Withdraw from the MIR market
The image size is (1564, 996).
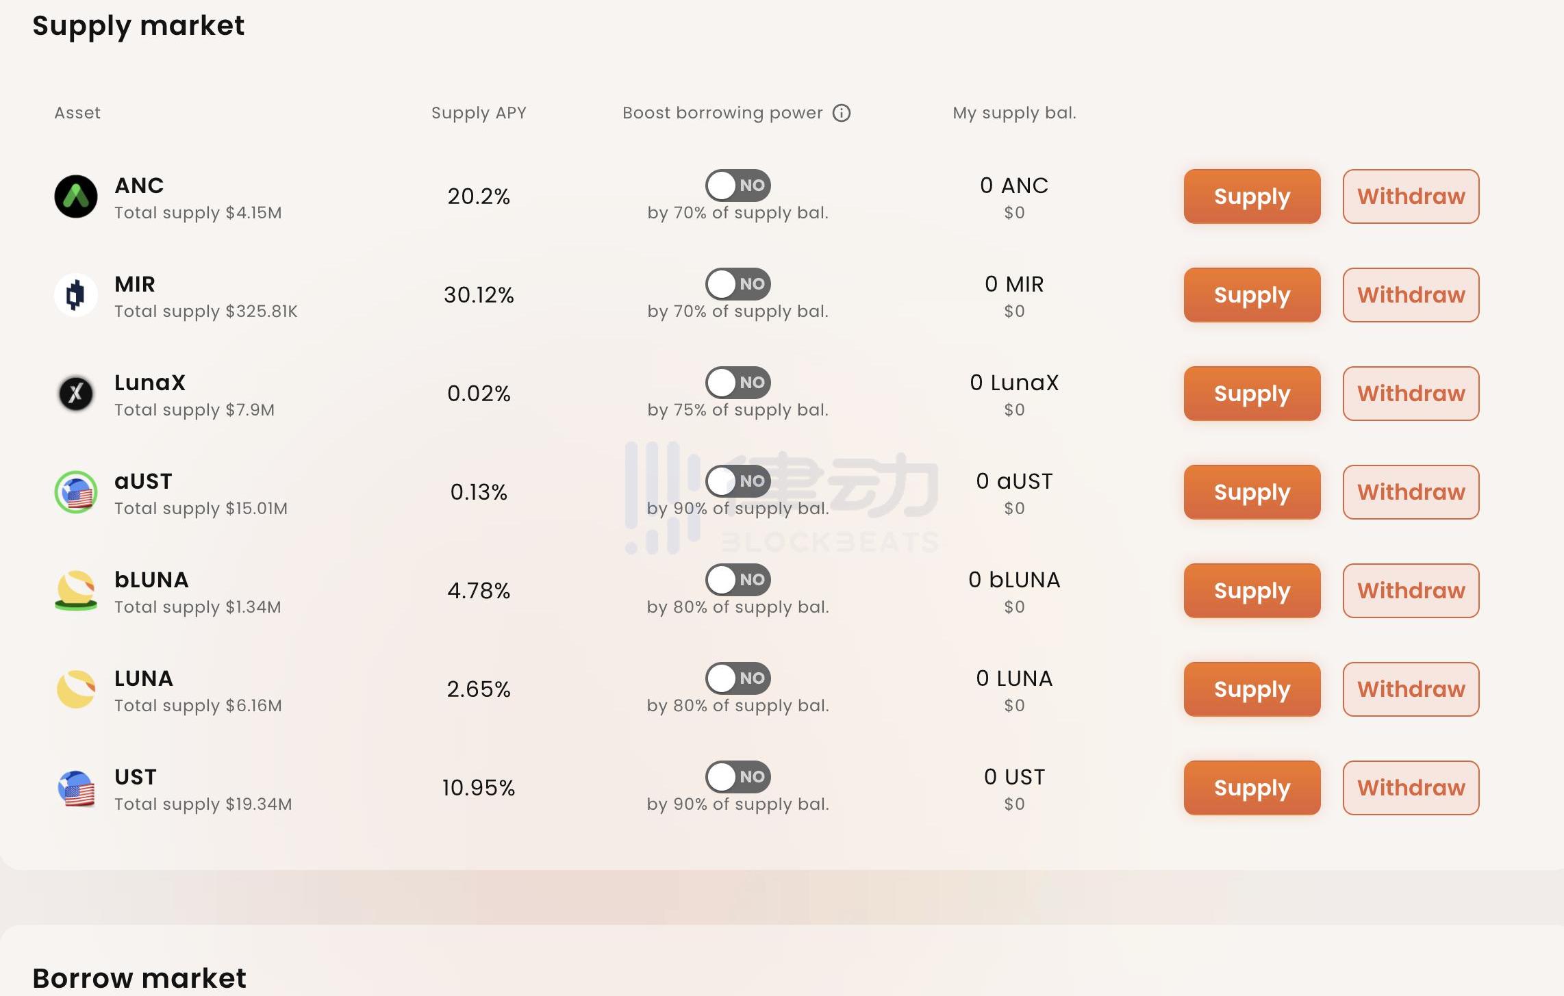click(1411, 295)
